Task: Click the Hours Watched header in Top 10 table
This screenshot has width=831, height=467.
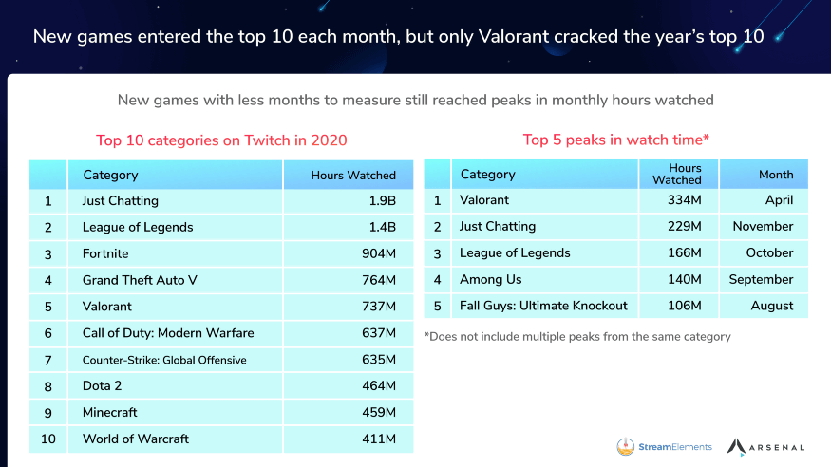Action: point(352,175)
